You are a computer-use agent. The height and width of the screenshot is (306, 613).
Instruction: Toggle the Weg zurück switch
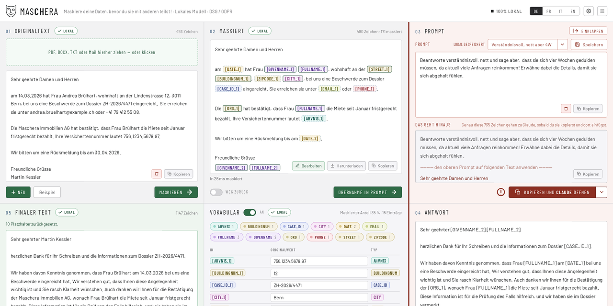tap(216, 192)
